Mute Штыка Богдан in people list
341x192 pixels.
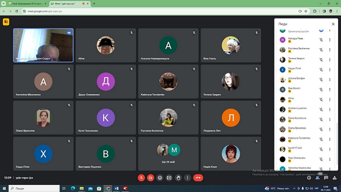pos(321,80)
